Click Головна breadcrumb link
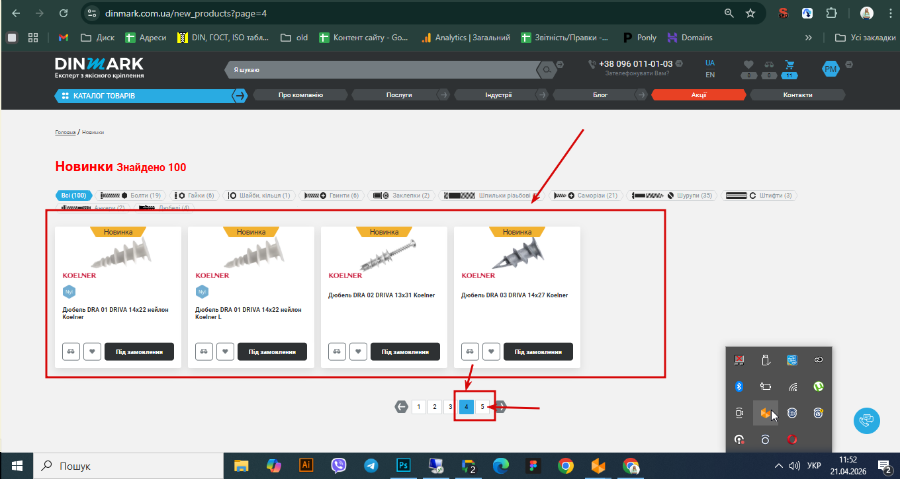 click(65, 132)
